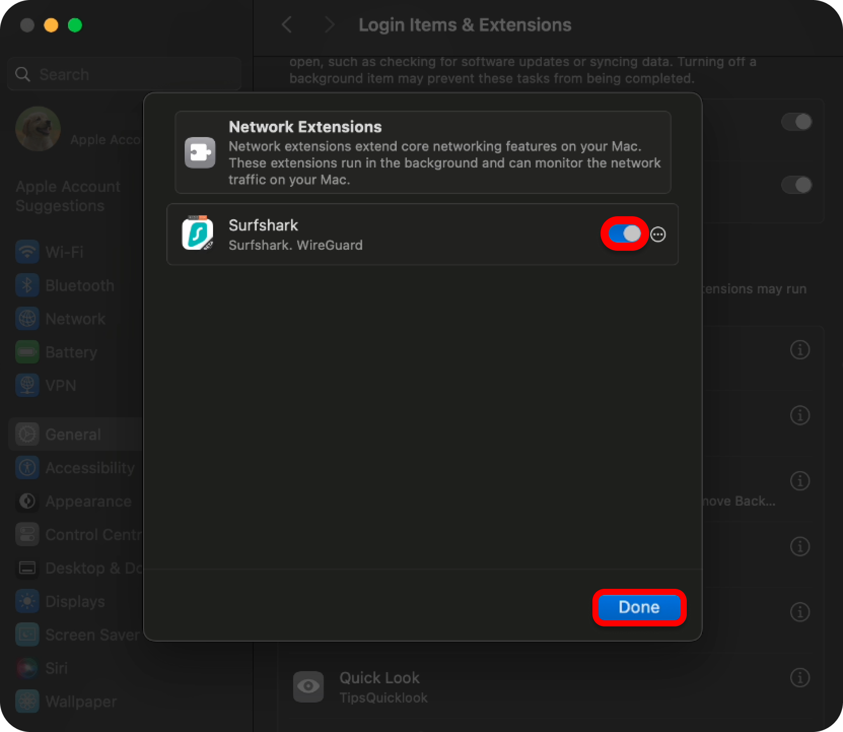The width and height of the screenshot is (843, 732).
Task: Toggle the second background item switch
Action: [x=796, y=185]
